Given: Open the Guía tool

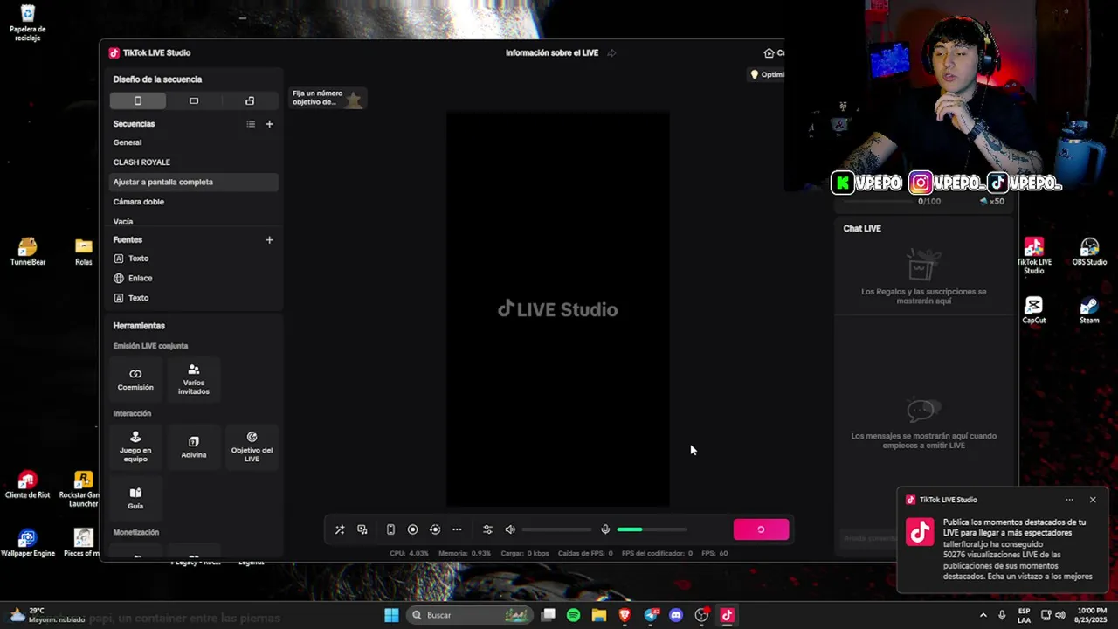Looking at the screenshot, I should [x=135, y=498].
